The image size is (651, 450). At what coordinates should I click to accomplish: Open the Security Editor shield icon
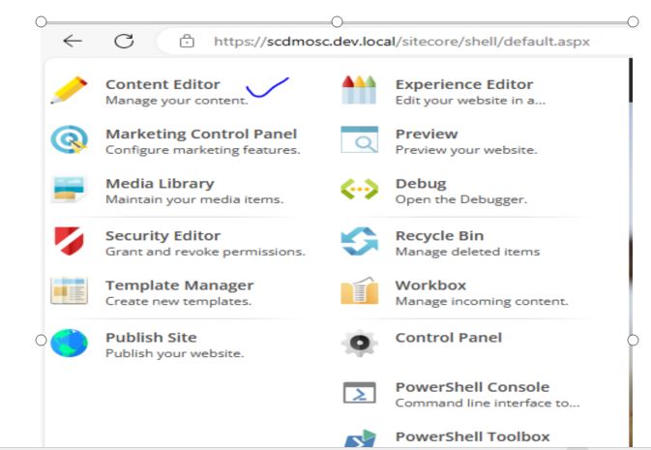point(69,241)
